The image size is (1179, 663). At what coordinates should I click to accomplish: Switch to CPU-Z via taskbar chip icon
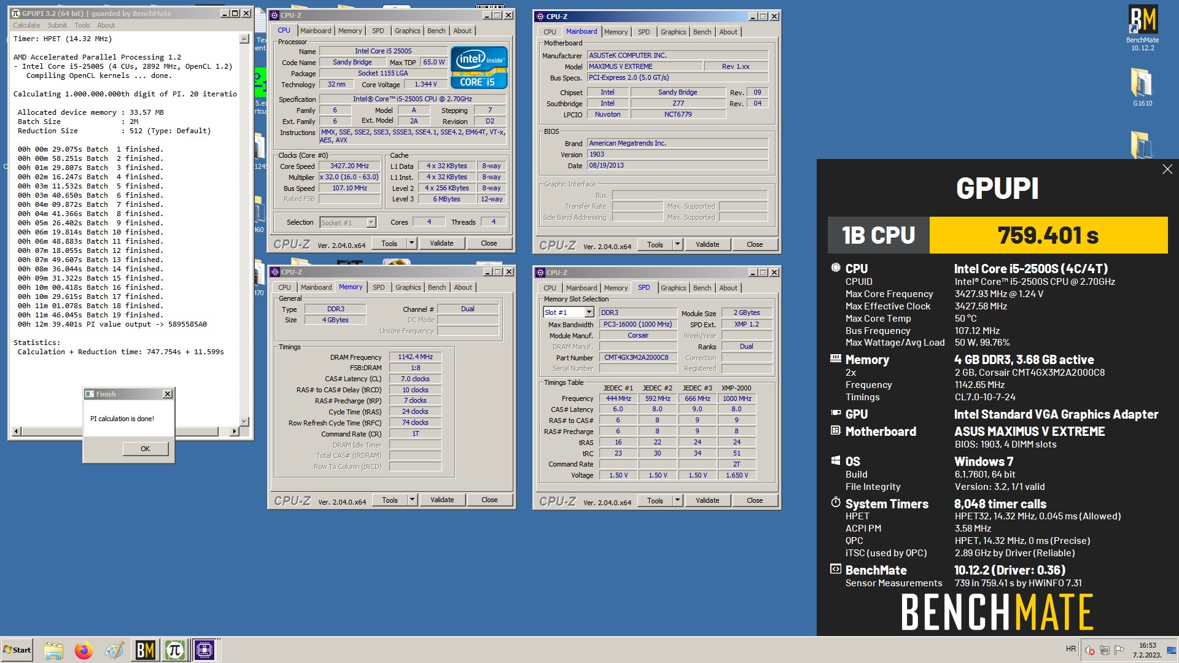pyautogui.click(x=204, y=650)
